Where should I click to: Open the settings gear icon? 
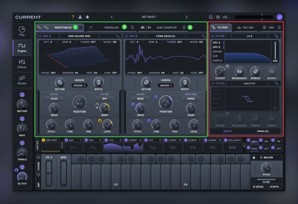218,17
